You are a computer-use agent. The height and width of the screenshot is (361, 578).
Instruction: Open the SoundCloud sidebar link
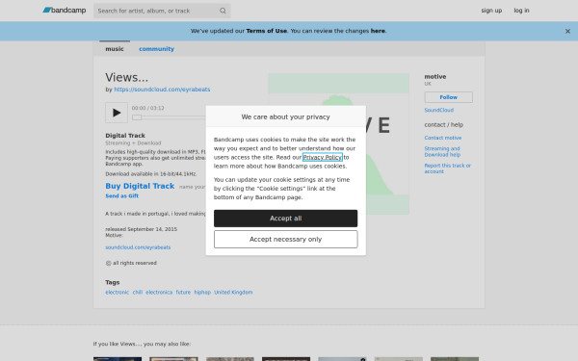coord(438,110)
